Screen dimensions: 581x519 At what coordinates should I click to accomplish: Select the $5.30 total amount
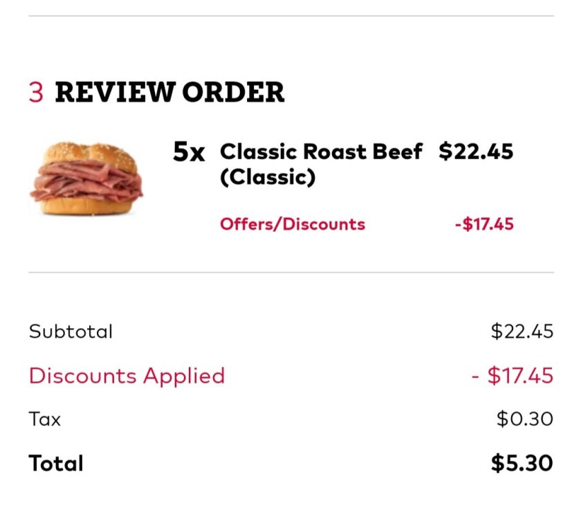coord(522,463)
